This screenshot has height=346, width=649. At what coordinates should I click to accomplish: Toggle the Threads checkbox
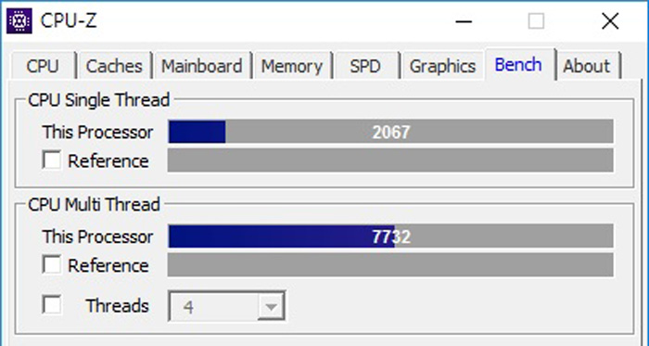coord(52,305)
